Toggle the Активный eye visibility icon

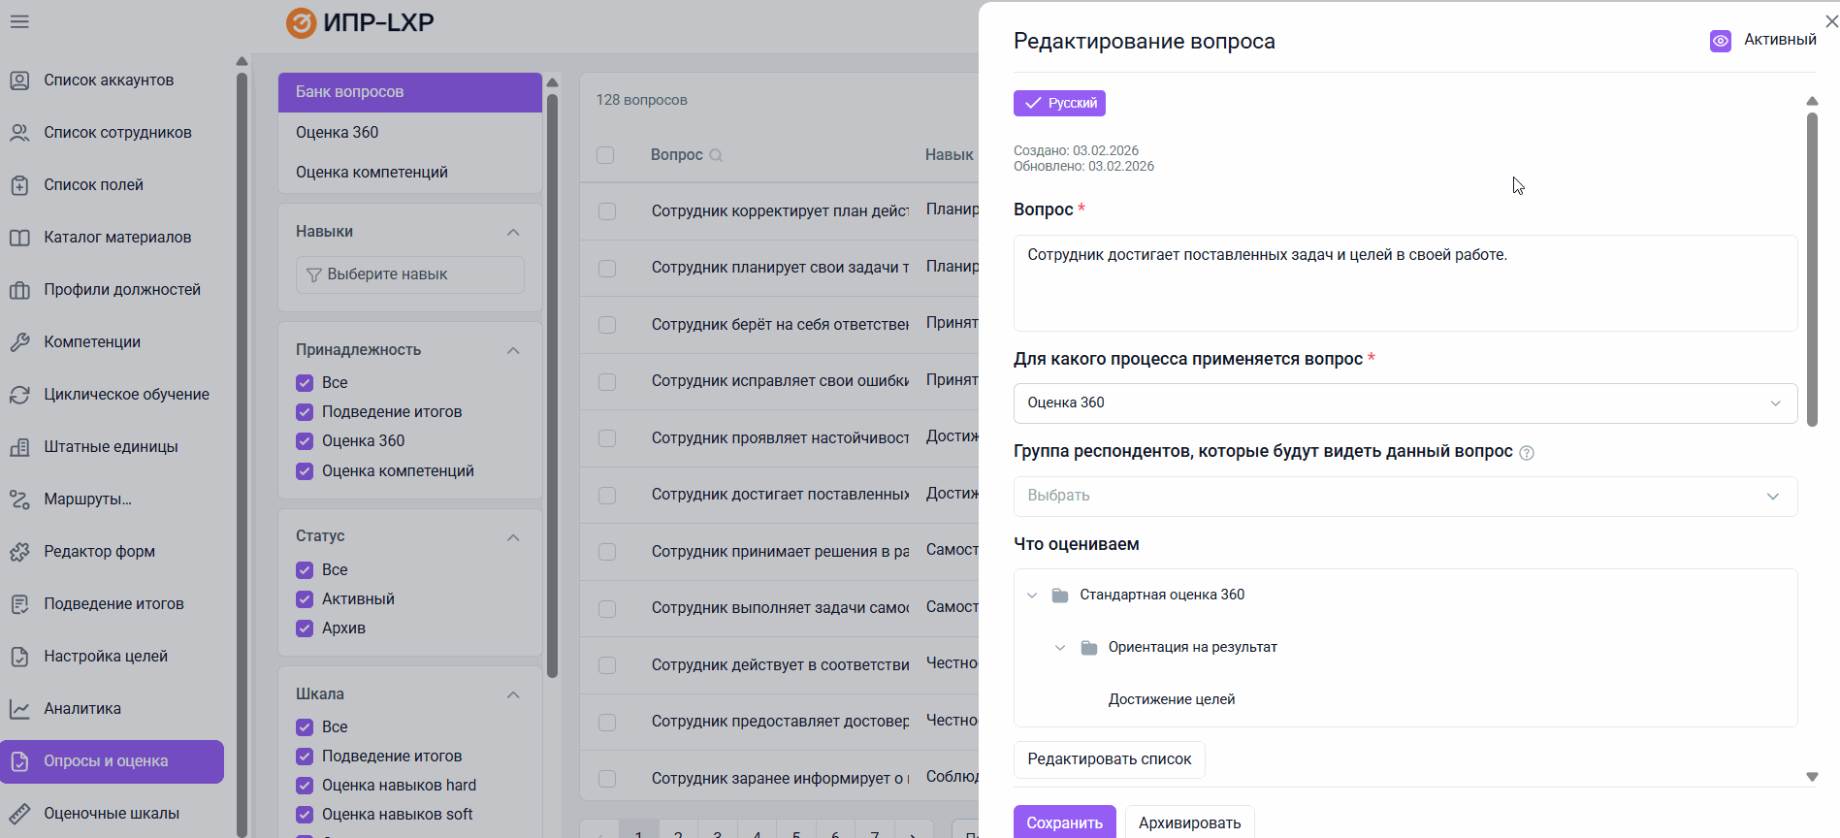pyautogui.click(x=1720, y=41)
